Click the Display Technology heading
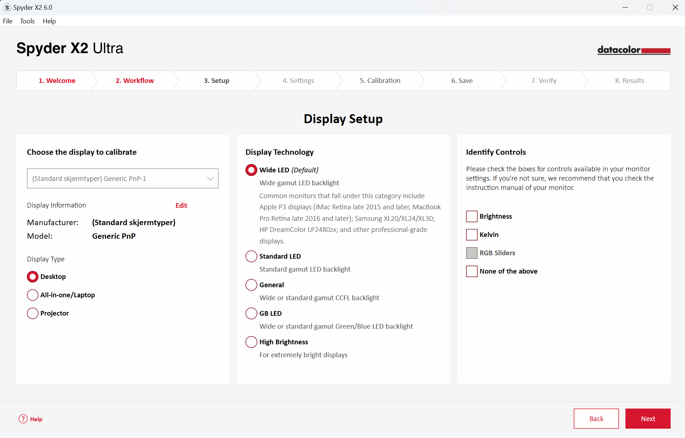685x438 pixels. point(280,152)
